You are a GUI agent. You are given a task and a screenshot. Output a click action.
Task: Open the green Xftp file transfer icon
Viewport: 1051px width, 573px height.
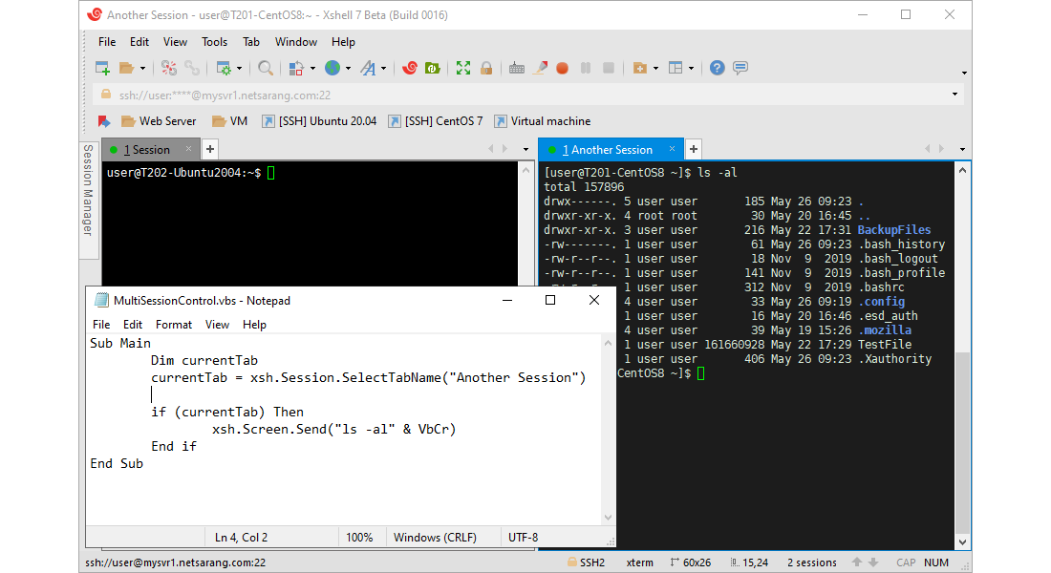[433, 68]
